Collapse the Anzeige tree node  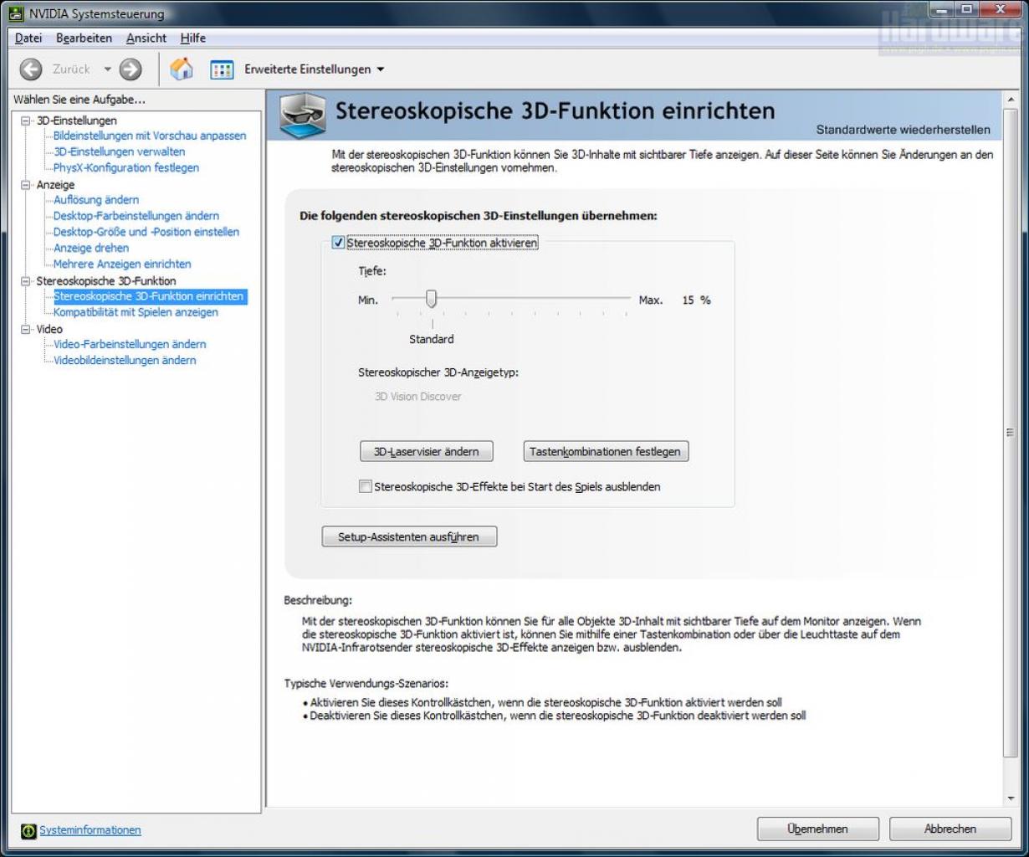tap(26, 185)
